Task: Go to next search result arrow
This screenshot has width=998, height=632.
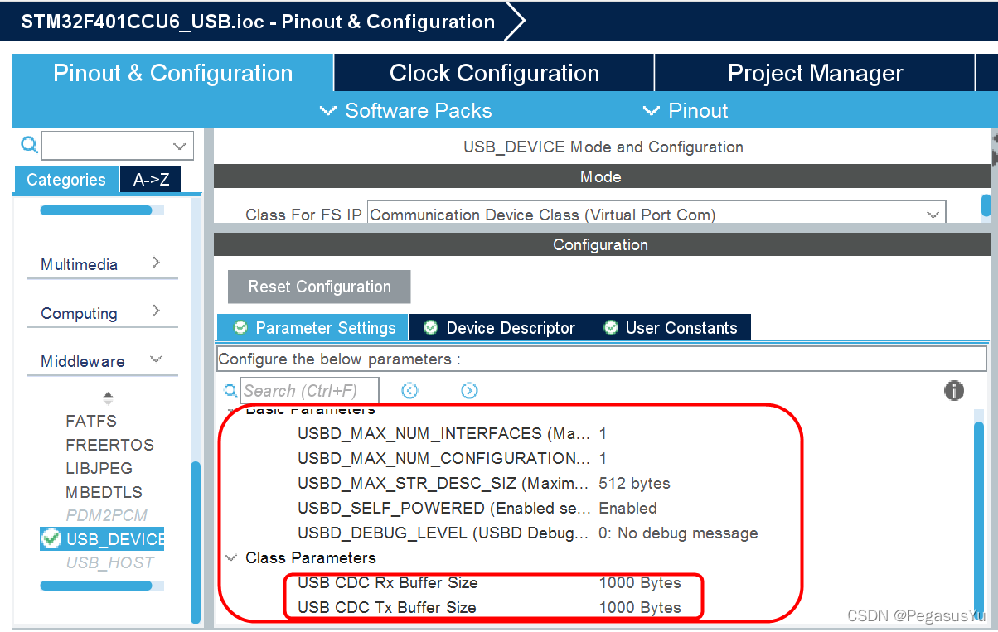Action: tap(469, 390)
